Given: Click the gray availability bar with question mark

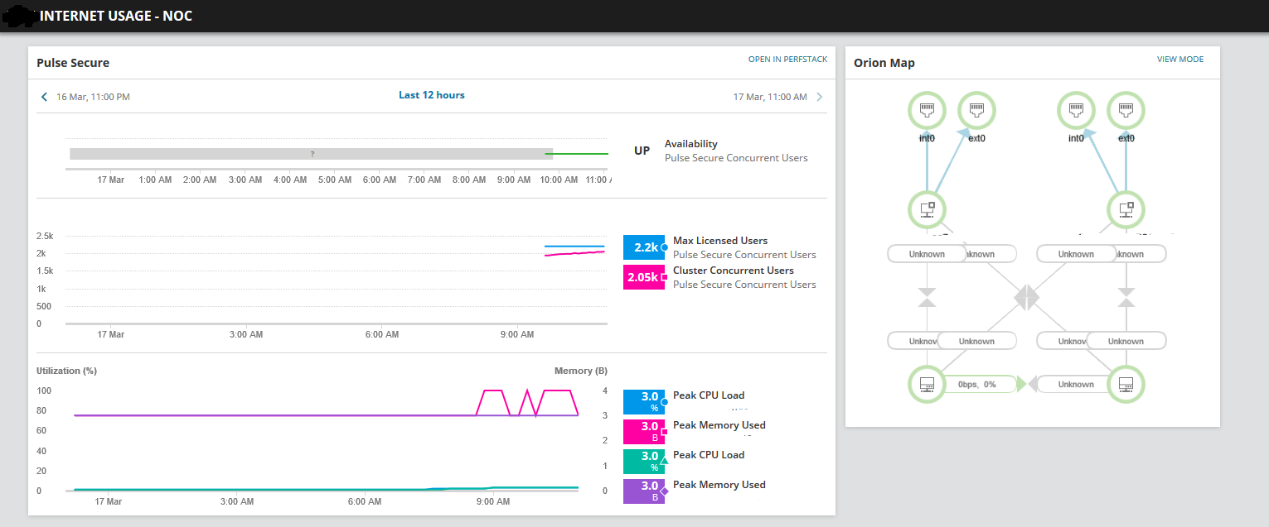Looking at the screenshot, I should point(311,154).
